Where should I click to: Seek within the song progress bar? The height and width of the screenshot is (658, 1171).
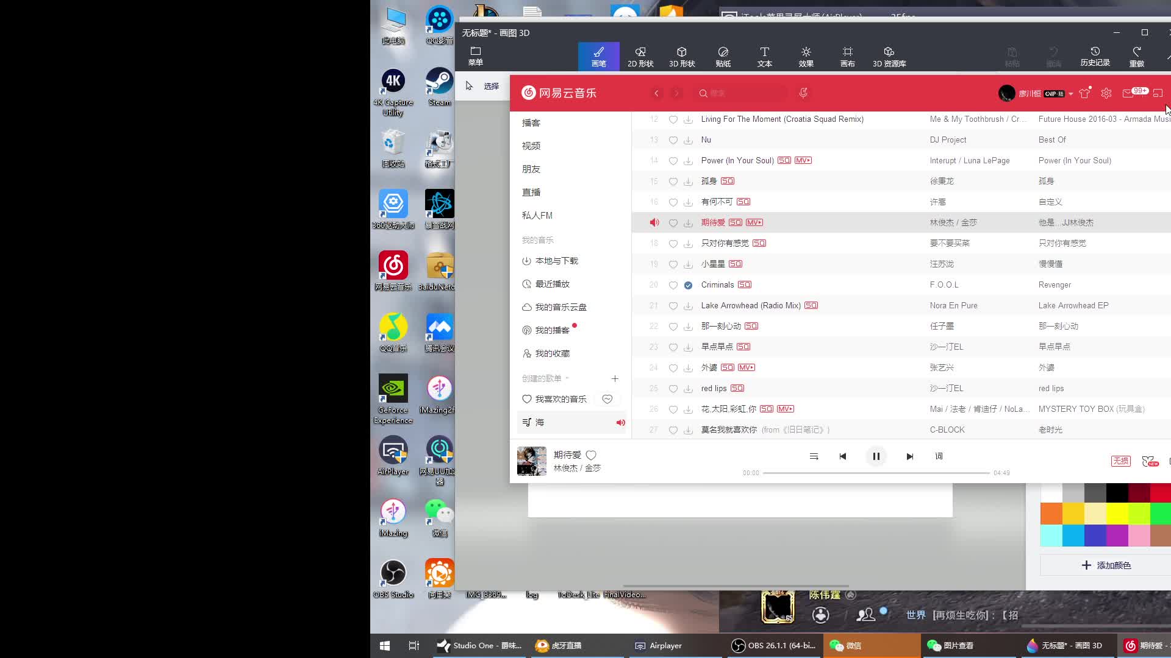(876, 473)
